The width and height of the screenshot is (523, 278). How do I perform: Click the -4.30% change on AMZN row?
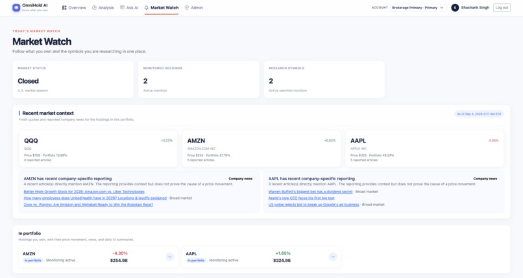point(120,253)
